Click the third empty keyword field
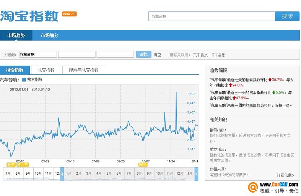The width and height of the screenshot is (301, 196). (116, 54)
